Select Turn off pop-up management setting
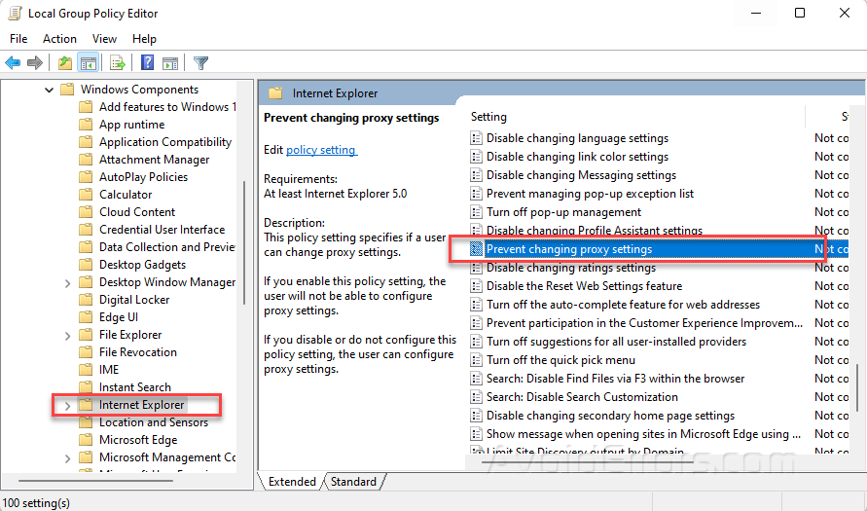Screen dimensions: 867x511 click(563, 212)
